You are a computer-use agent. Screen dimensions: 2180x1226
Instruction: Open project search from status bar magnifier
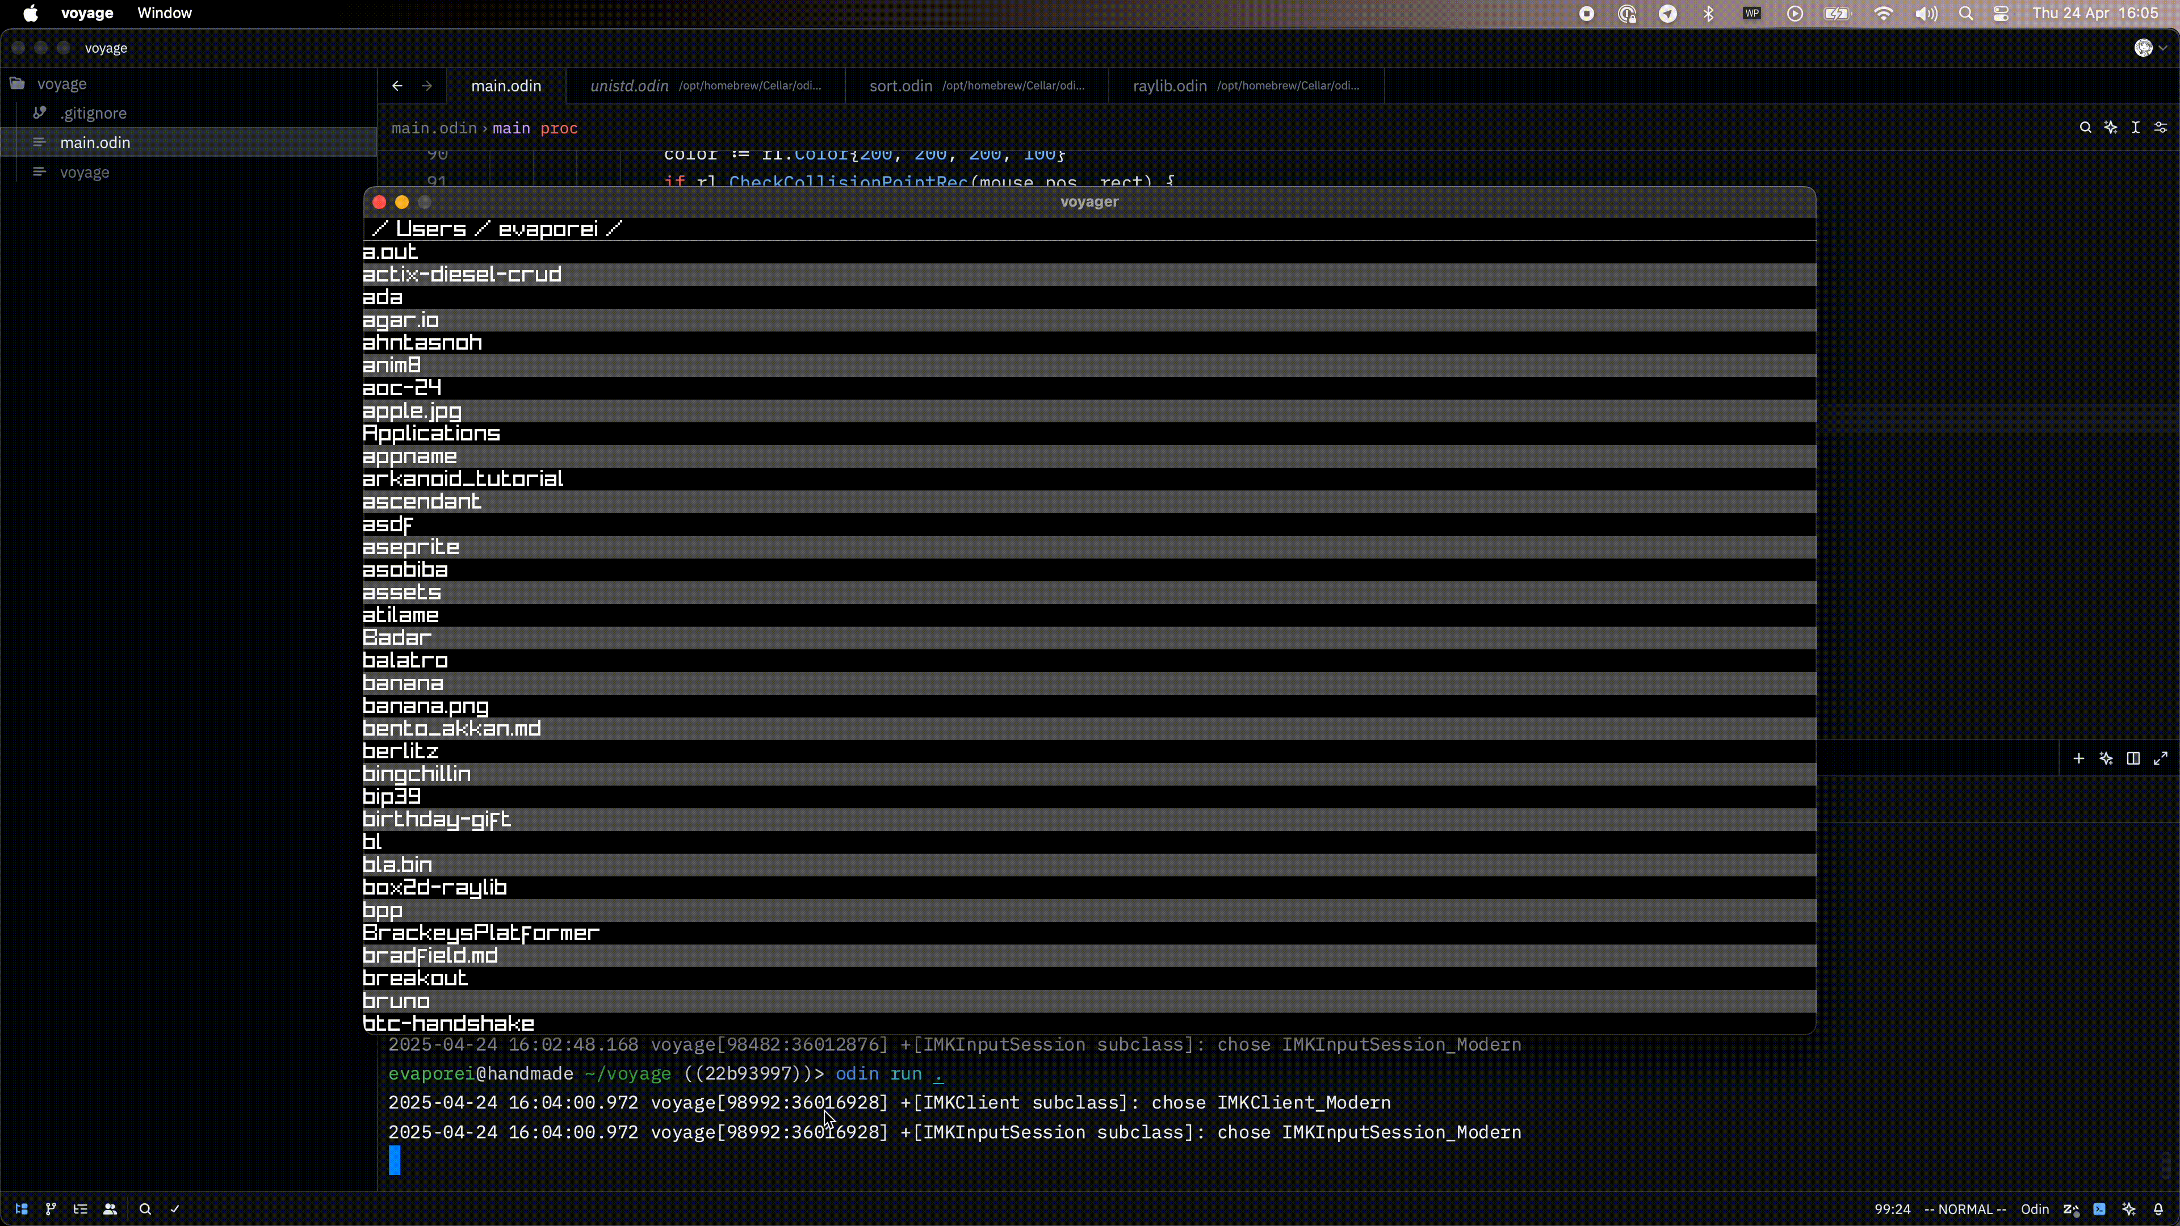(145, 1209)
